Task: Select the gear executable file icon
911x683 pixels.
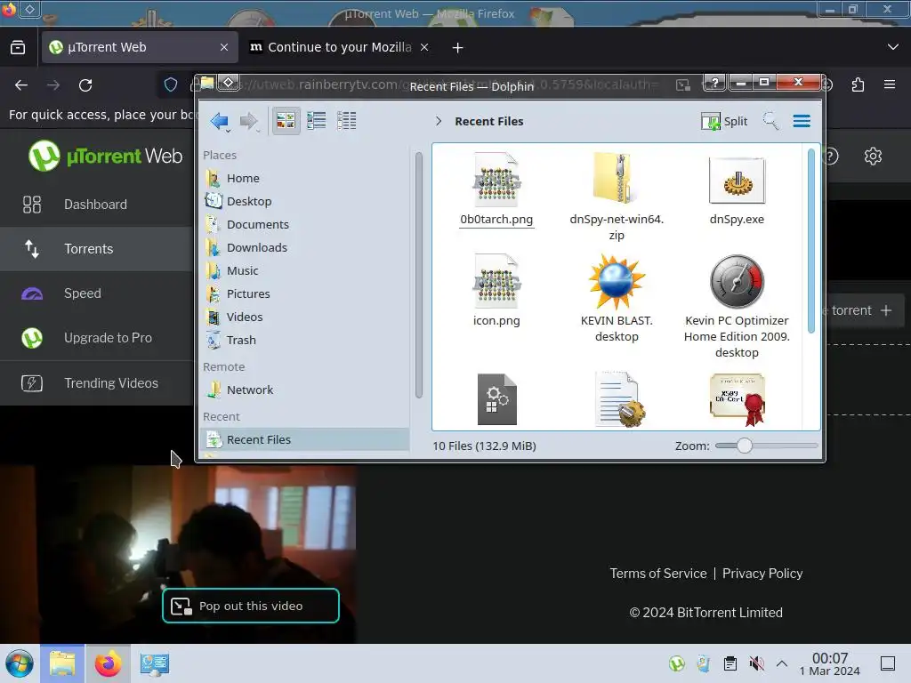Action: 496,399
